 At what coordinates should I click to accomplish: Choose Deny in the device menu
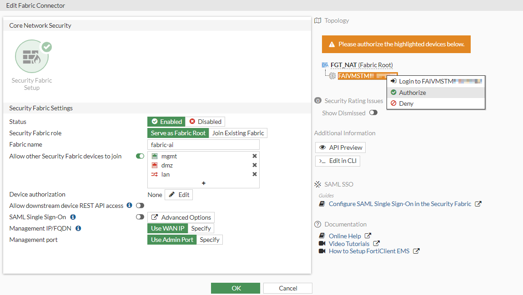(406, 103)
